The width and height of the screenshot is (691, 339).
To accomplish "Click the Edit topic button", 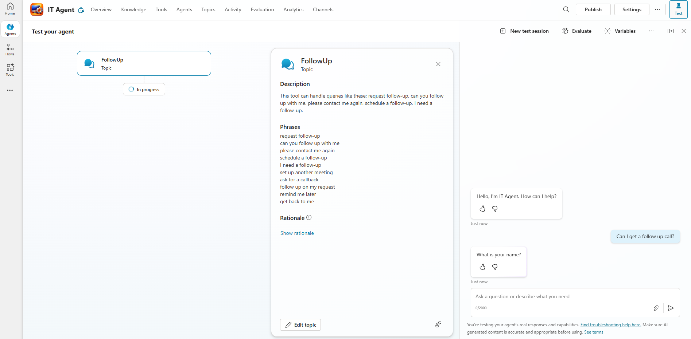I will (300, 325).
